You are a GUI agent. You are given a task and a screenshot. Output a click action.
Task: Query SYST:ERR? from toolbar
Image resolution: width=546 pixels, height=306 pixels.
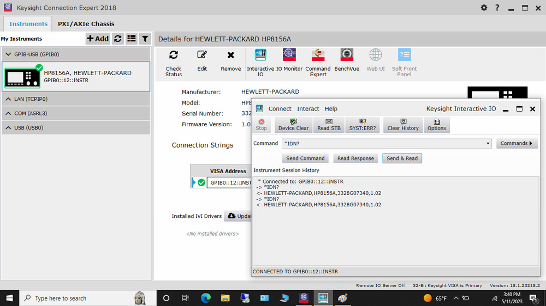tap(362, 125)
